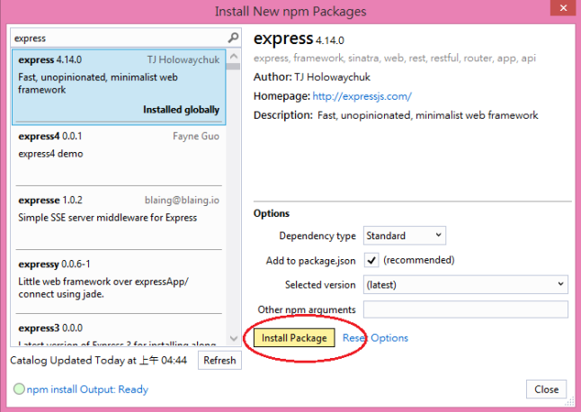Open the Dependency type dropdown

pos(404,236)
